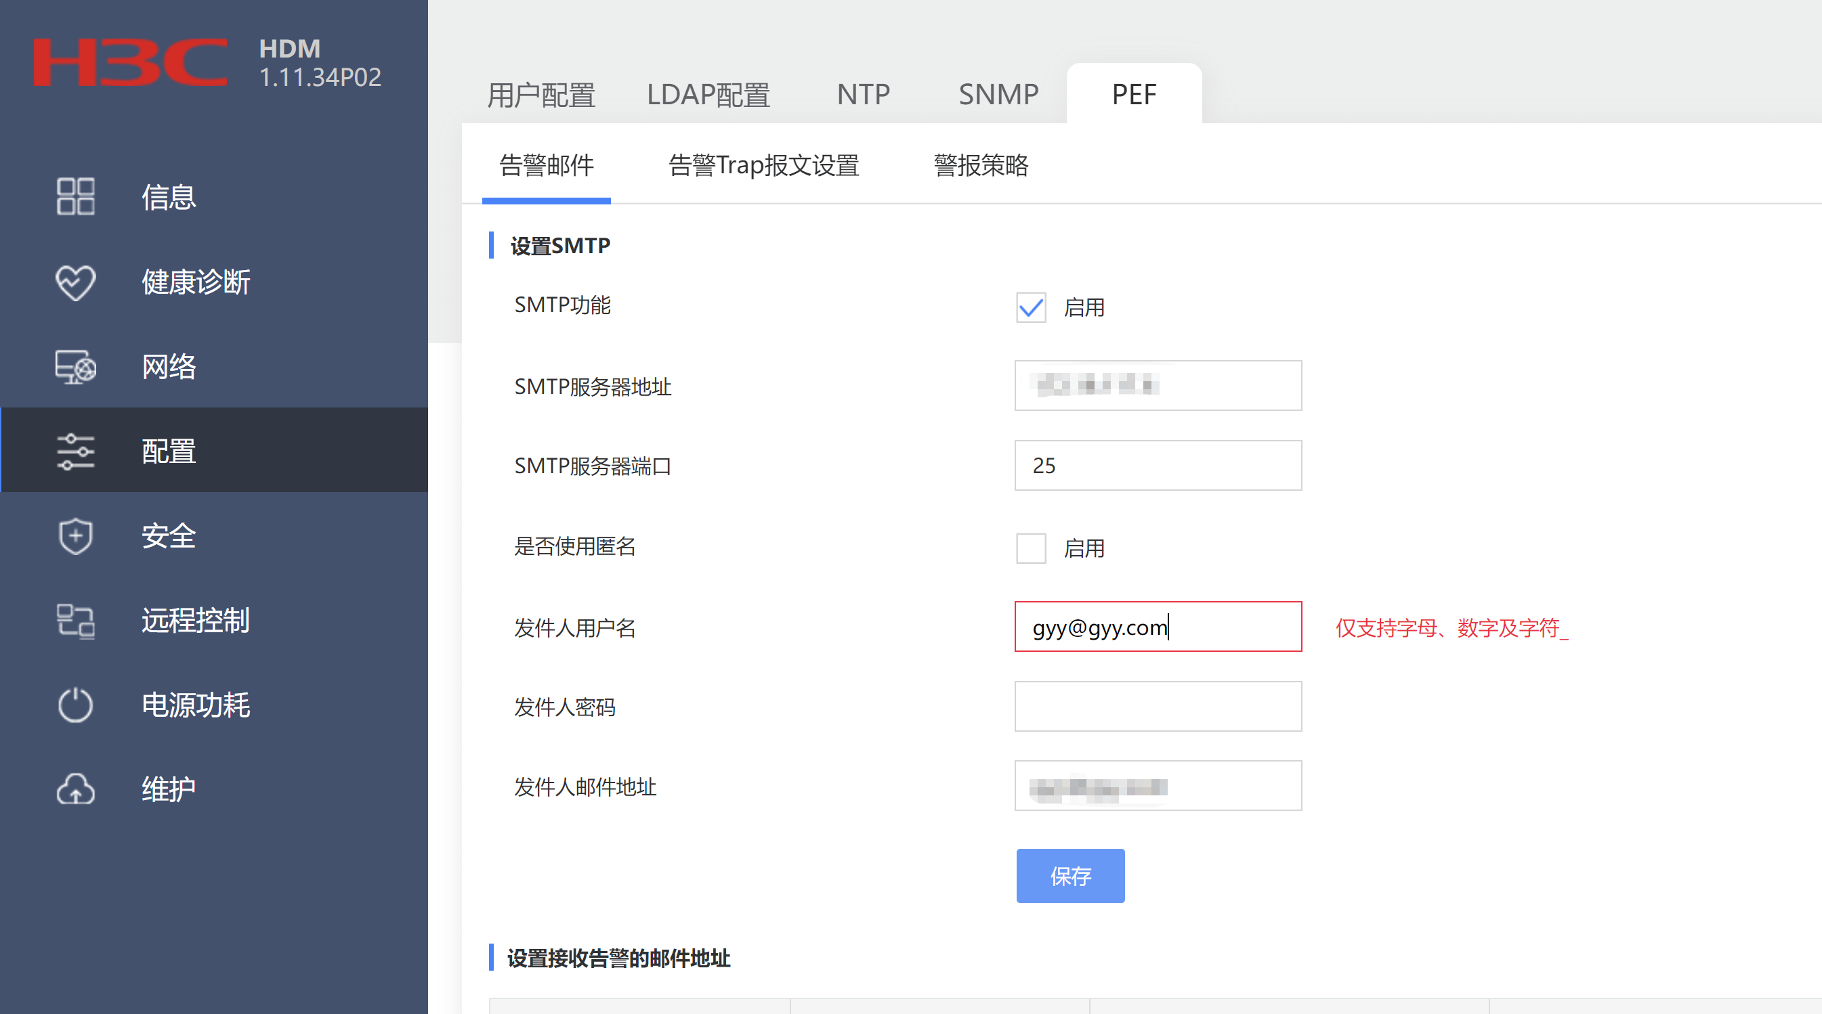This screenshot has height=1014, width=1822.
Task: Click the grid icon next to 信息
Action: pyautogui.click(x=75, y=196)
